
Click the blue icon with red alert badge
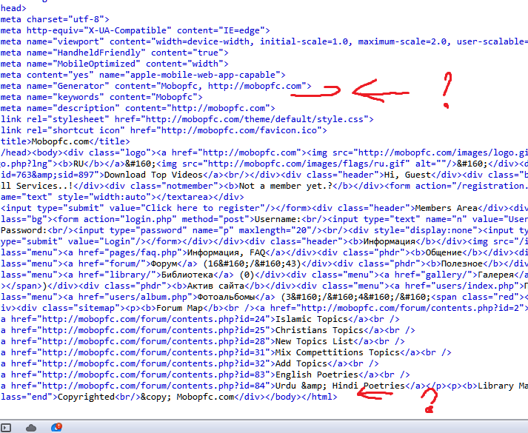(56, 427)
